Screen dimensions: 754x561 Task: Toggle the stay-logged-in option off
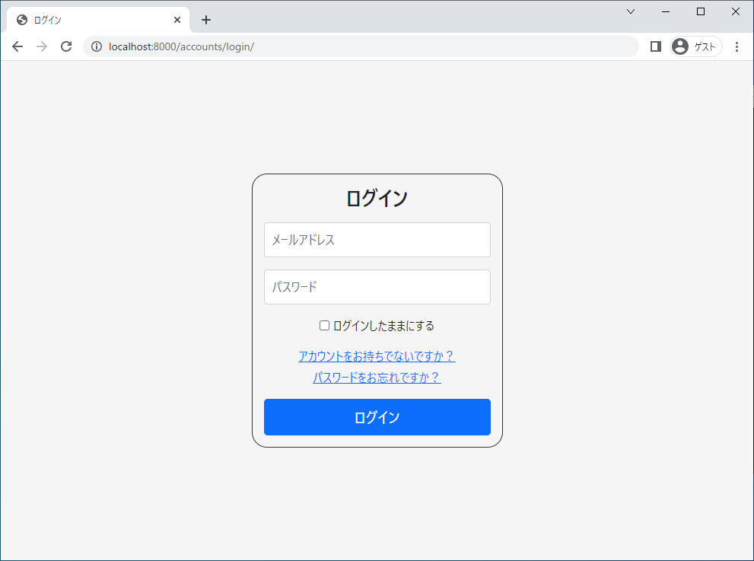324,325
